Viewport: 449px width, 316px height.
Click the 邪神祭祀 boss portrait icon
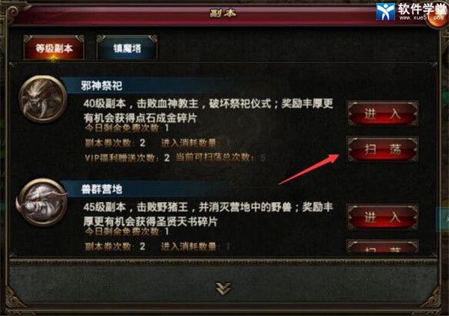(43, 99)
